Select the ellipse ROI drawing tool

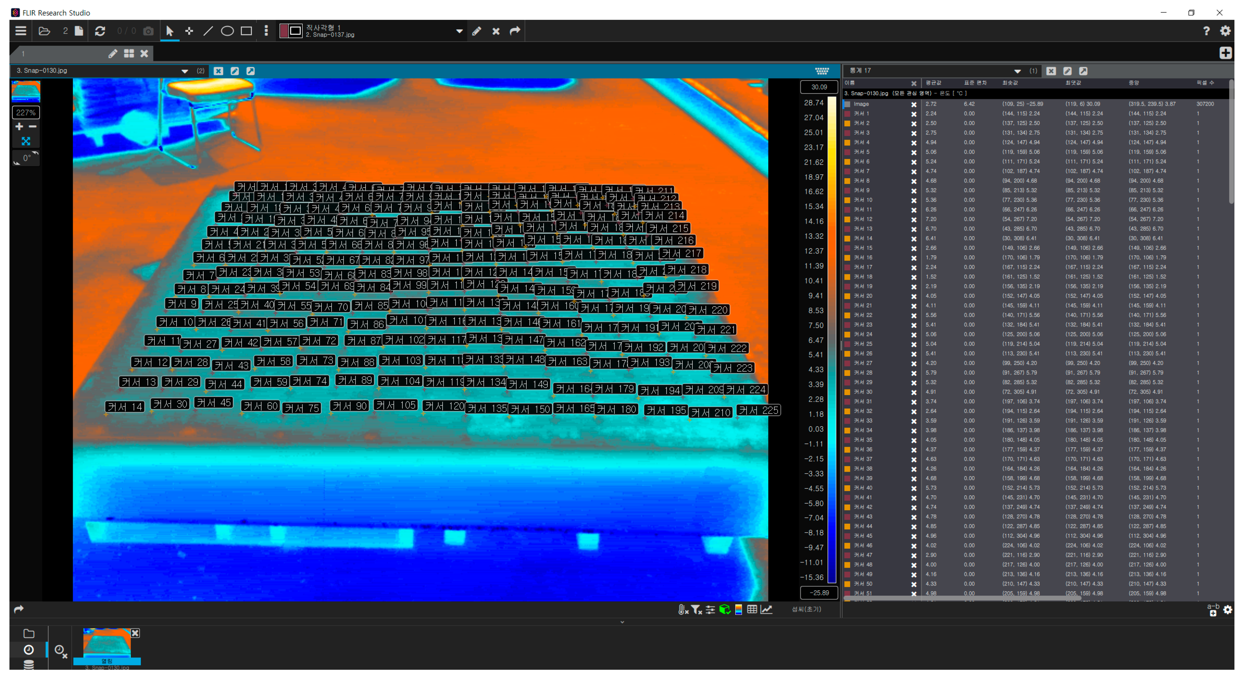click(x=227, y=31)
